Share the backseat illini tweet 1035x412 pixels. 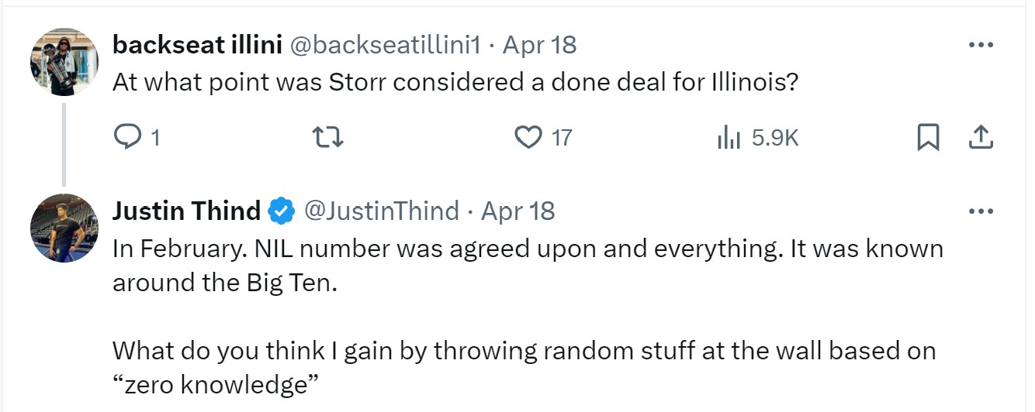[981, 138]
